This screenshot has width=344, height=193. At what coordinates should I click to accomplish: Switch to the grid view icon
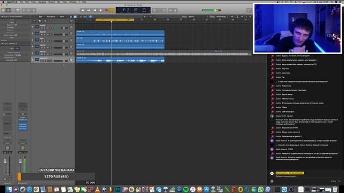tap(71, 17)
